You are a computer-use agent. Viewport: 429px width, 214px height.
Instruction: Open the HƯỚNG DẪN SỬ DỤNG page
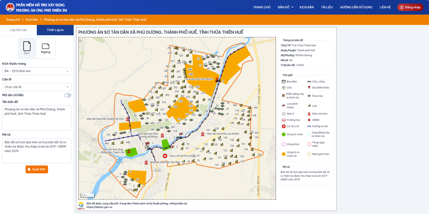click(x=356, y=7)
